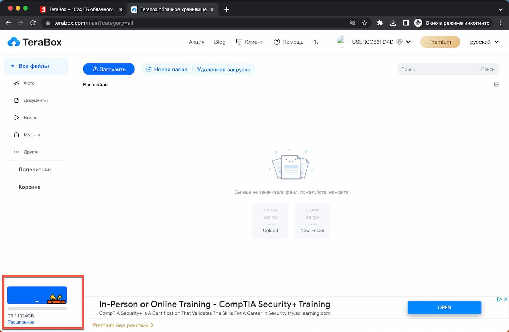The image size is (509, 332).
Task: Switch to Terabox:облачное хранилище tab
Action: pos(173,9)
